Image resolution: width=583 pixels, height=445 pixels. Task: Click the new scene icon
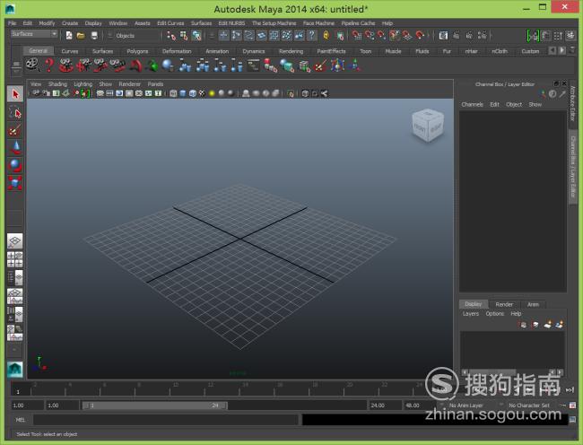click(69, 36)
